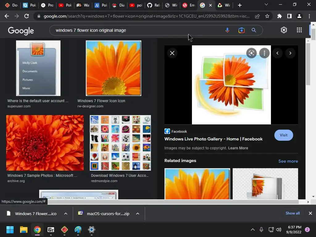The width and height of the screenshot is (316, 237).
Task: Click the large preview flower image
Action: (231, 85)
